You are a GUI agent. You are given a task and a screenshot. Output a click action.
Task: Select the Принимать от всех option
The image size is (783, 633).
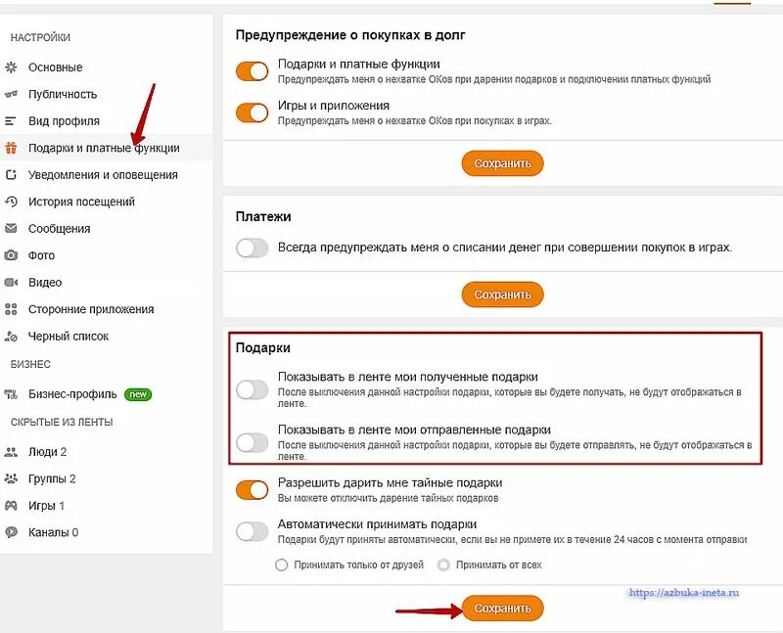(x=444, y=565)
